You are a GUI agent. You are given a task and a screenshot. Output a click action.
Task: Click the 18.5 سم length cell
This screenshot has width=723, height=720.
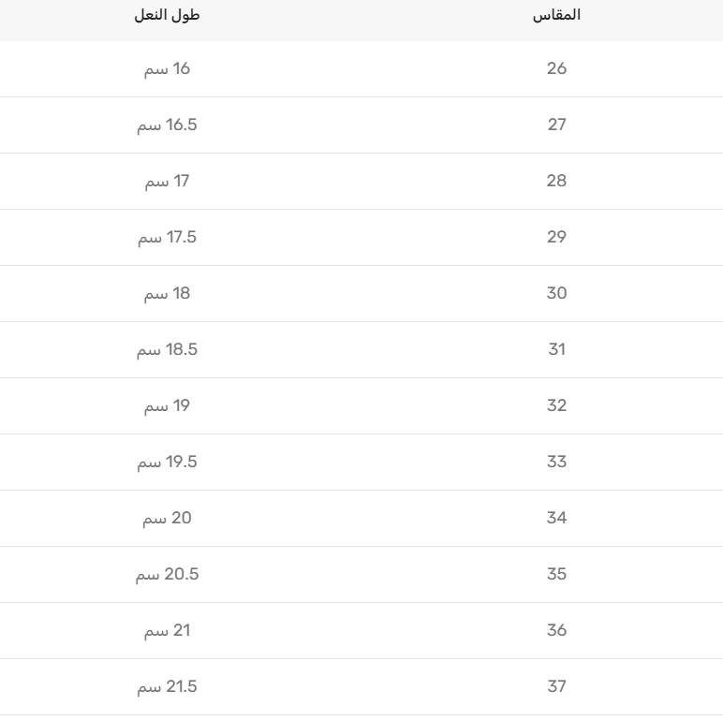click(x=168, y=349)
